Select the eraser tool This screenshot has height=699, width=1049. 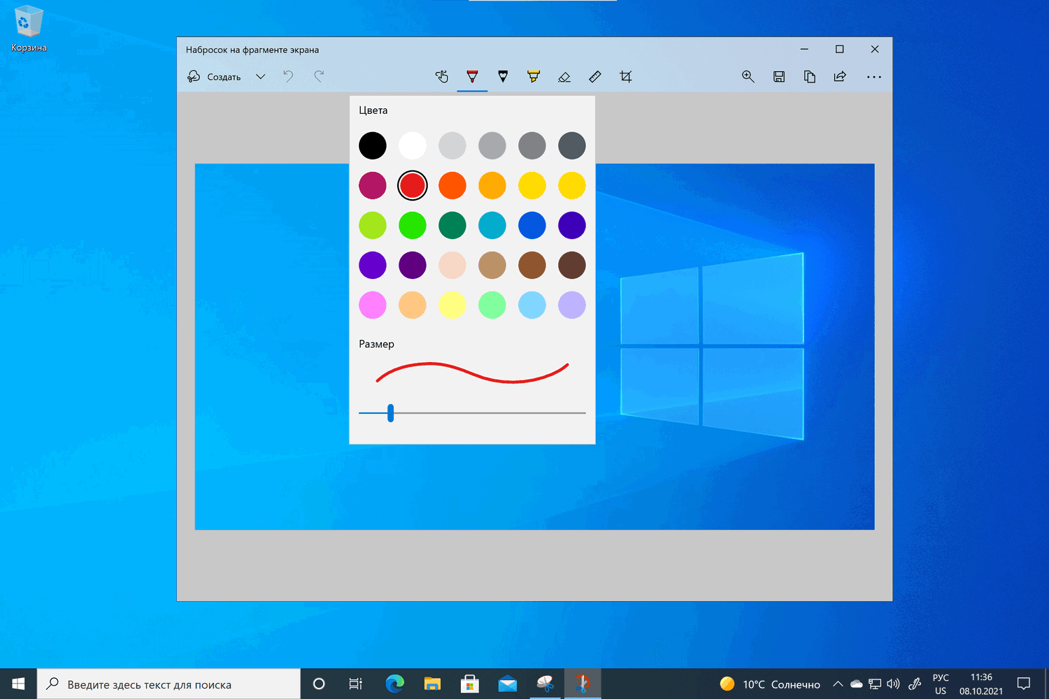564,77
